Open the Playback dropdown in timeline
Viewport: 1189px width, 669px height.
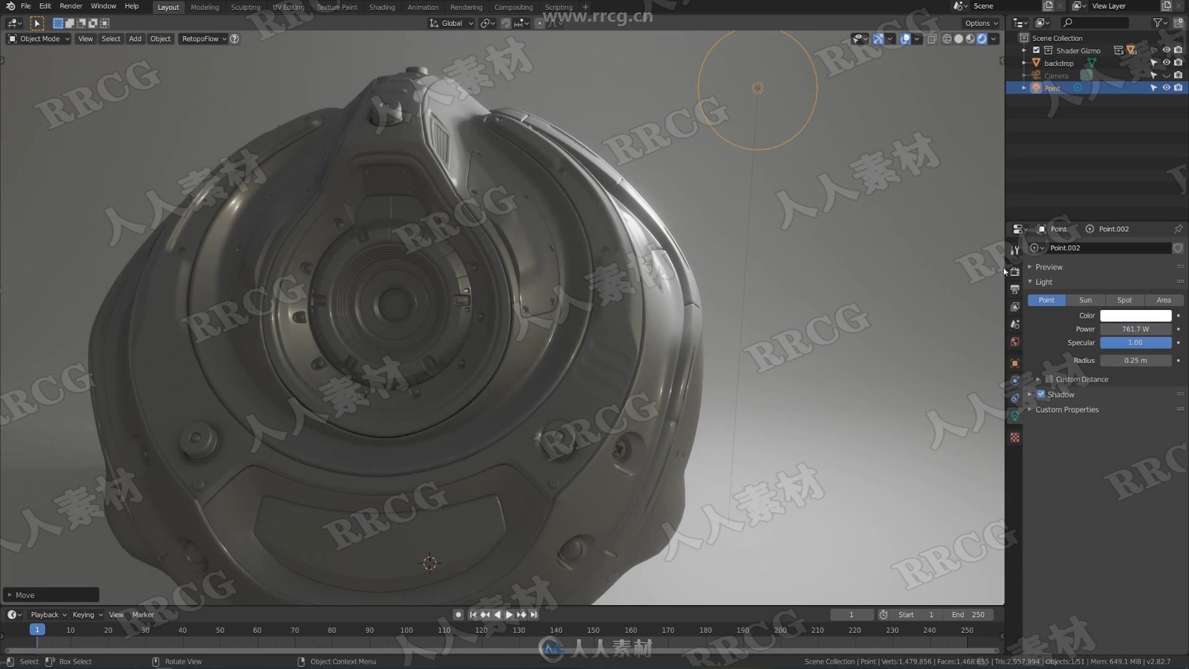[48, 614]
